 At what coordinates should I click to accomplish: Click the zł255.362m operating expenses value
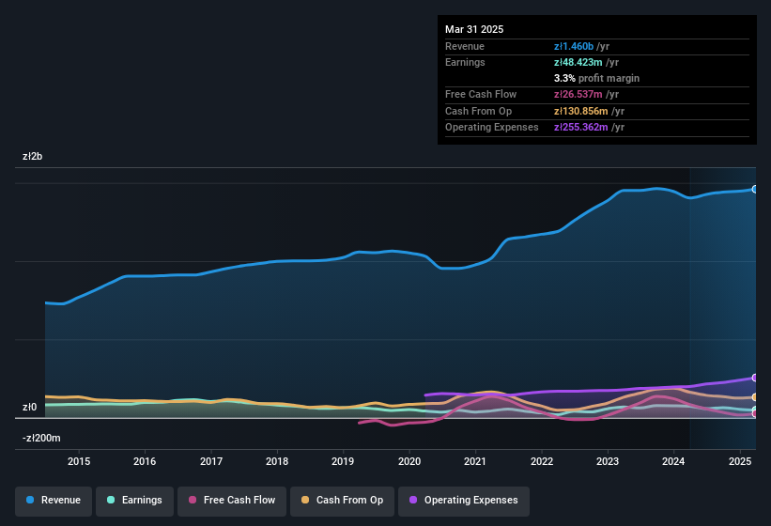tap(580, 127)
